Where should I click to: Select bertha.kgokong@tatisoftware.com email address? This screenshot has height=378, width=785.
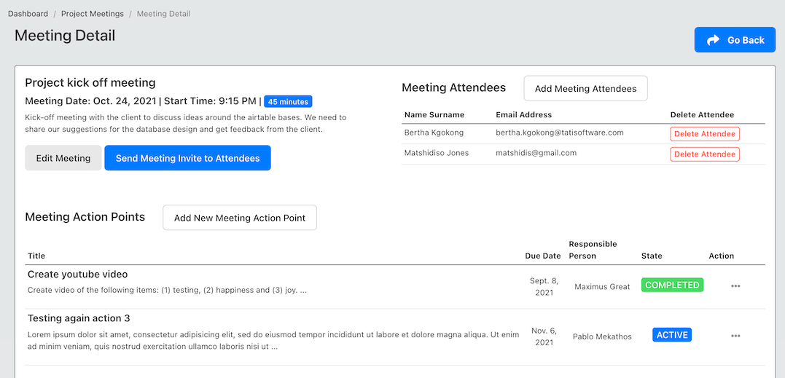[x=560, y=133]
